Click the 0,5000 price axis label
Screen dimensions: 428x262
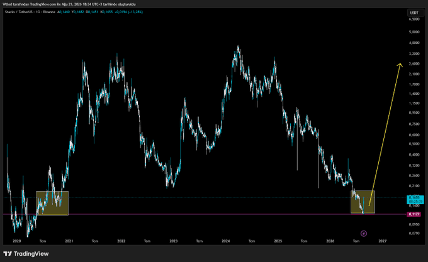tap(414, 144)
